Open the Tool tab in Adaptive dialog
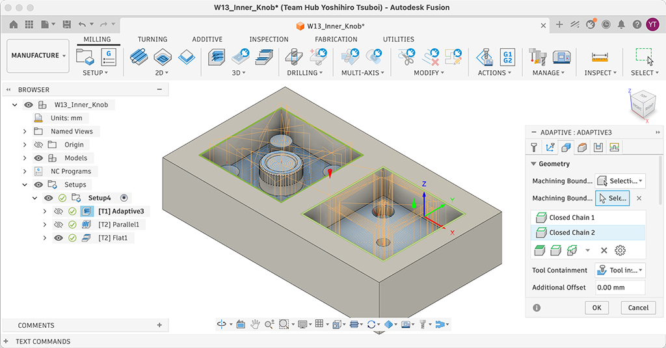This screenshot has height=348, width=666. click(534, 148)
